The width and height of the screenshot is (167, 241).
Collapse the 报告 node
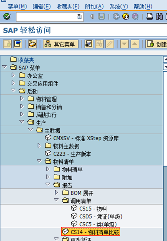48,184
